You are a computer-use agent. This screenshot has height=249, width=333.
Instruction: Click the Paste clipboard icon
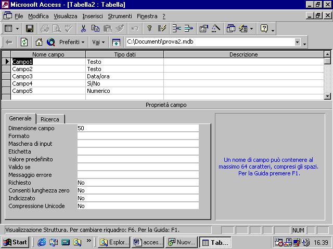pos(108,29)
